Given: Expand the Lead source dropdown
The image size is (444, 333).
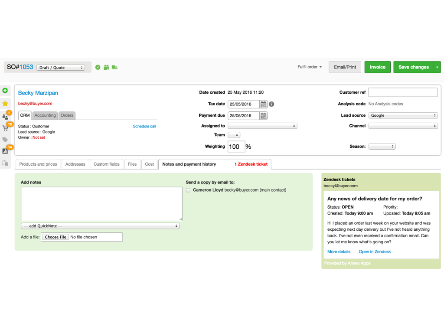Looking at the screenshot, I should tap(403, 116).
